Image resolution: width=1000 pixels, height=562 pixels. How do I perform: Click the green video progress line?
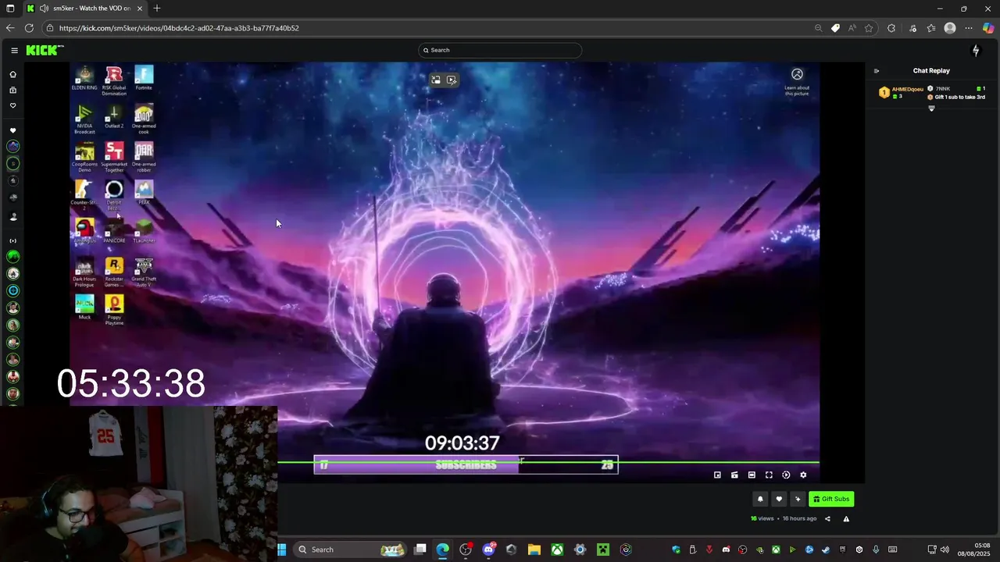point(548,463)
